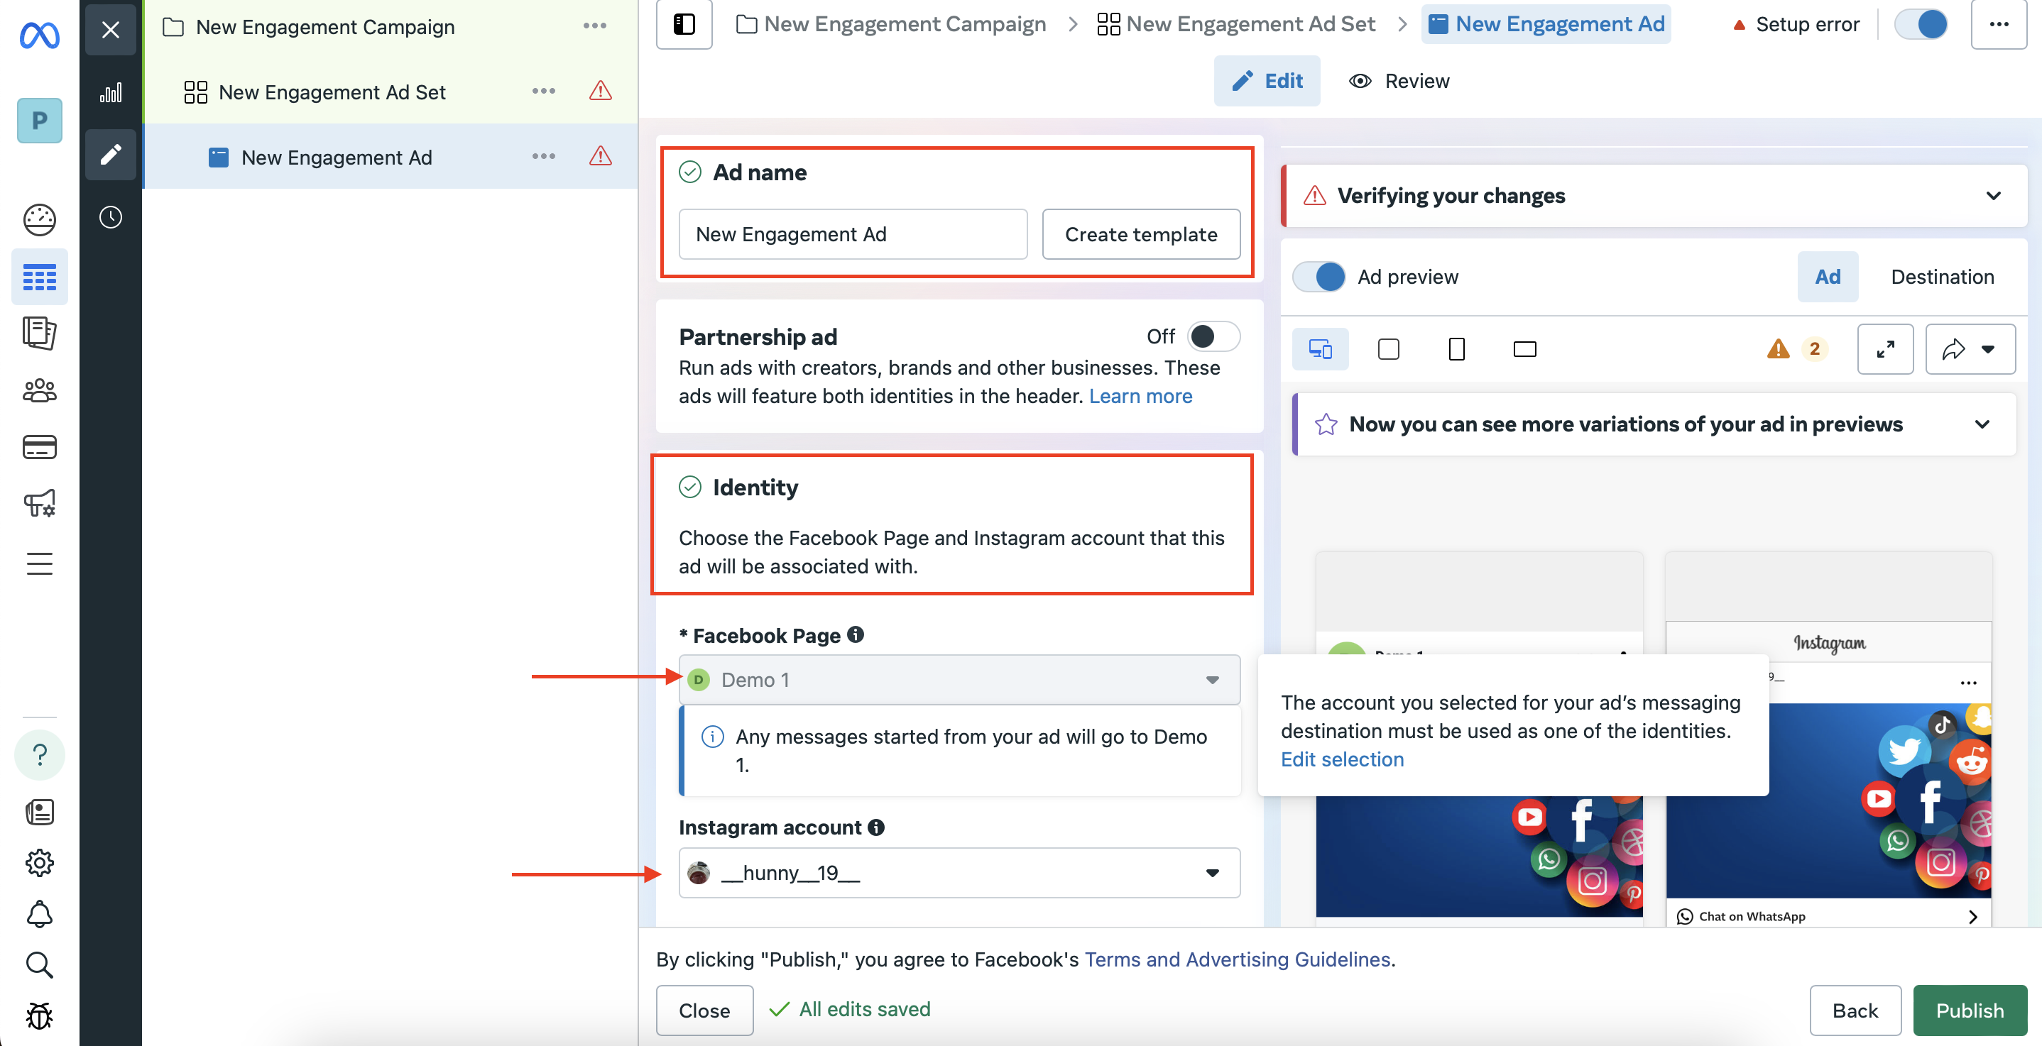Switch to the Destination preview tab
Image resolution: width=2042 pixels, height=1046 pixels.
[x=1942, y=277]
